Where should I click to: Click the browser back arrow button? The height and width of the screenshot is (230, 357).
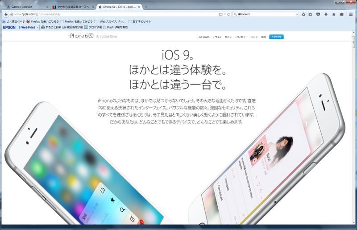tap(6, 14)
